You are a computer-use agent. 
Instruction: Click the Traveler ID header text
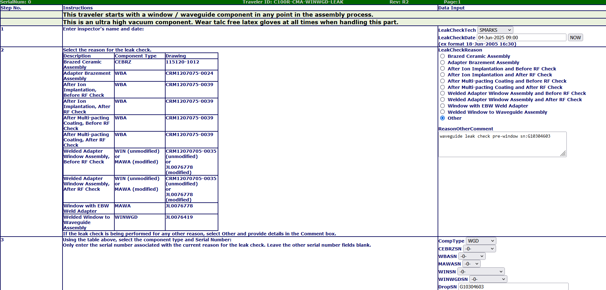(x=293, y=2)
